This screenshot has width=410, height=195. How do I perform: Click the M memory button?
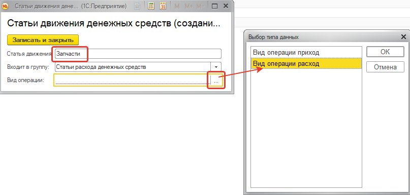[x=177, y=6]
